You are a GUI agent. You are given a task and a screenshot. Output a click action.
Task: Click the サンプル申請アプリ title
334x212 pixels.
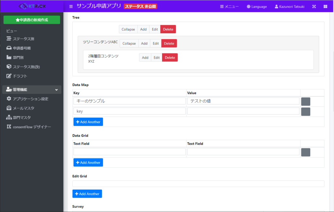coord(99,6)
